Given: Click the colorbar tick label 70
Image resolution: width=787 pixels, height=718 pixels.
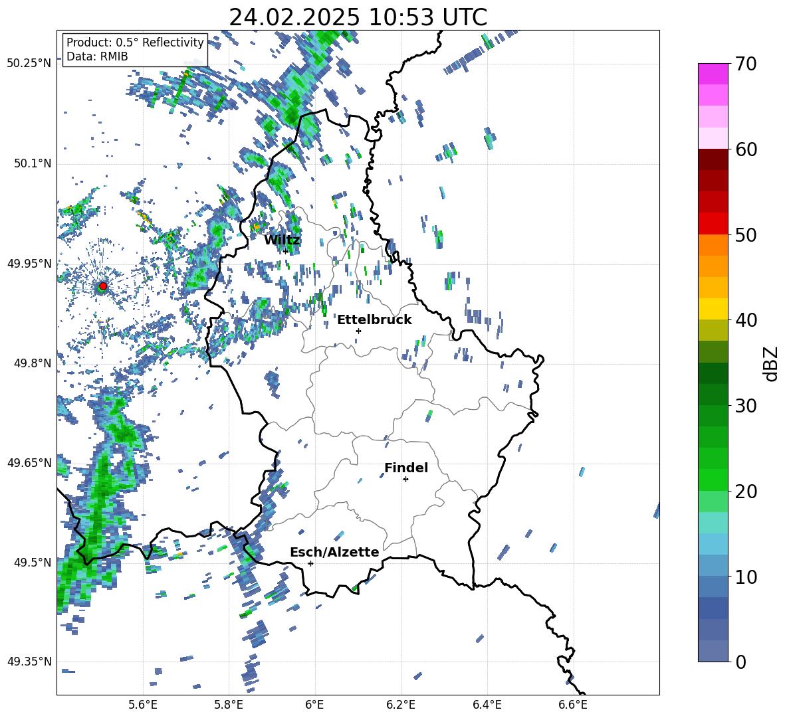Looking at the screenshot, I should coord(746,64).
